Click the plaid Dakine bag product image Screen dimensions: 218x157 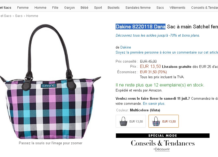click(50, 82)
